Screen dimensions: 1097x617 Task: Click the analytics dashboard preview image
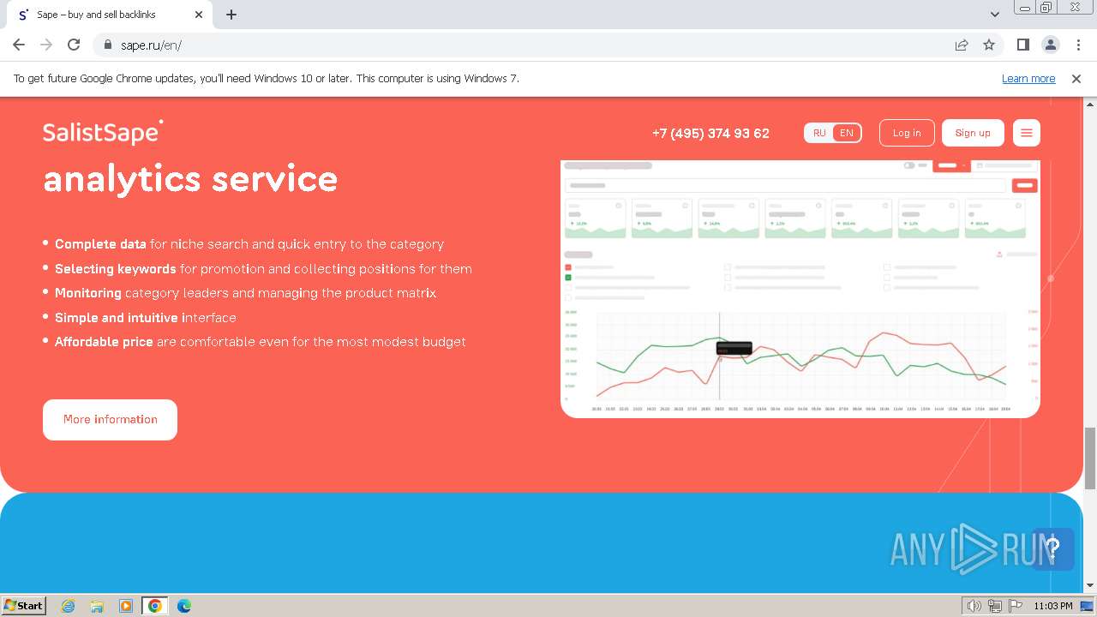tap(800, 289)
